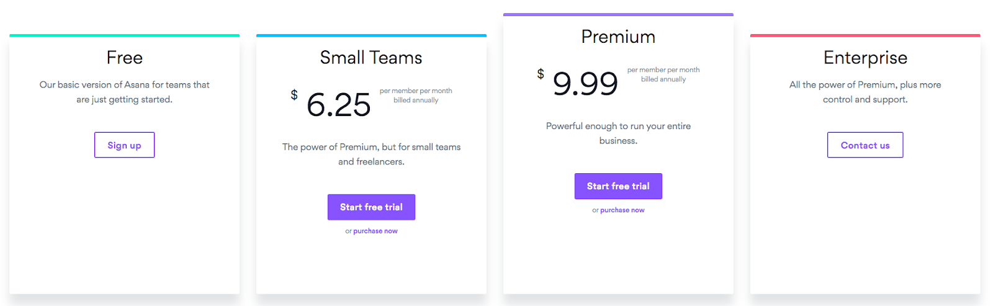Viewport: 993px width, 306px height.
Task: Select the Premium plan heading
Action: pos(618,37)
